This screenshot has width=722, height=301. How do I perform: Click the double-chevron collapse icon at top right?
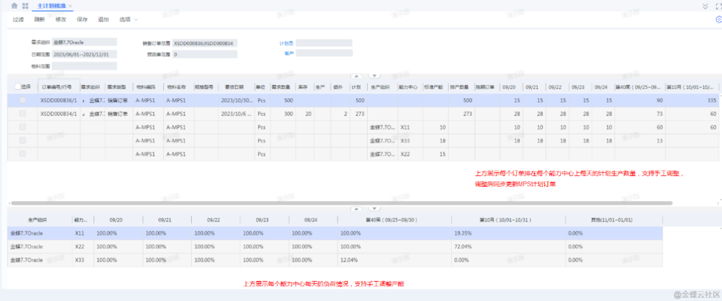705,6
